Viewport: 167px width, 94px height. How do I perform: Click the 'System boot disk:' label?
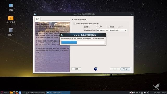pyautogui.click(x=90, y=31)
